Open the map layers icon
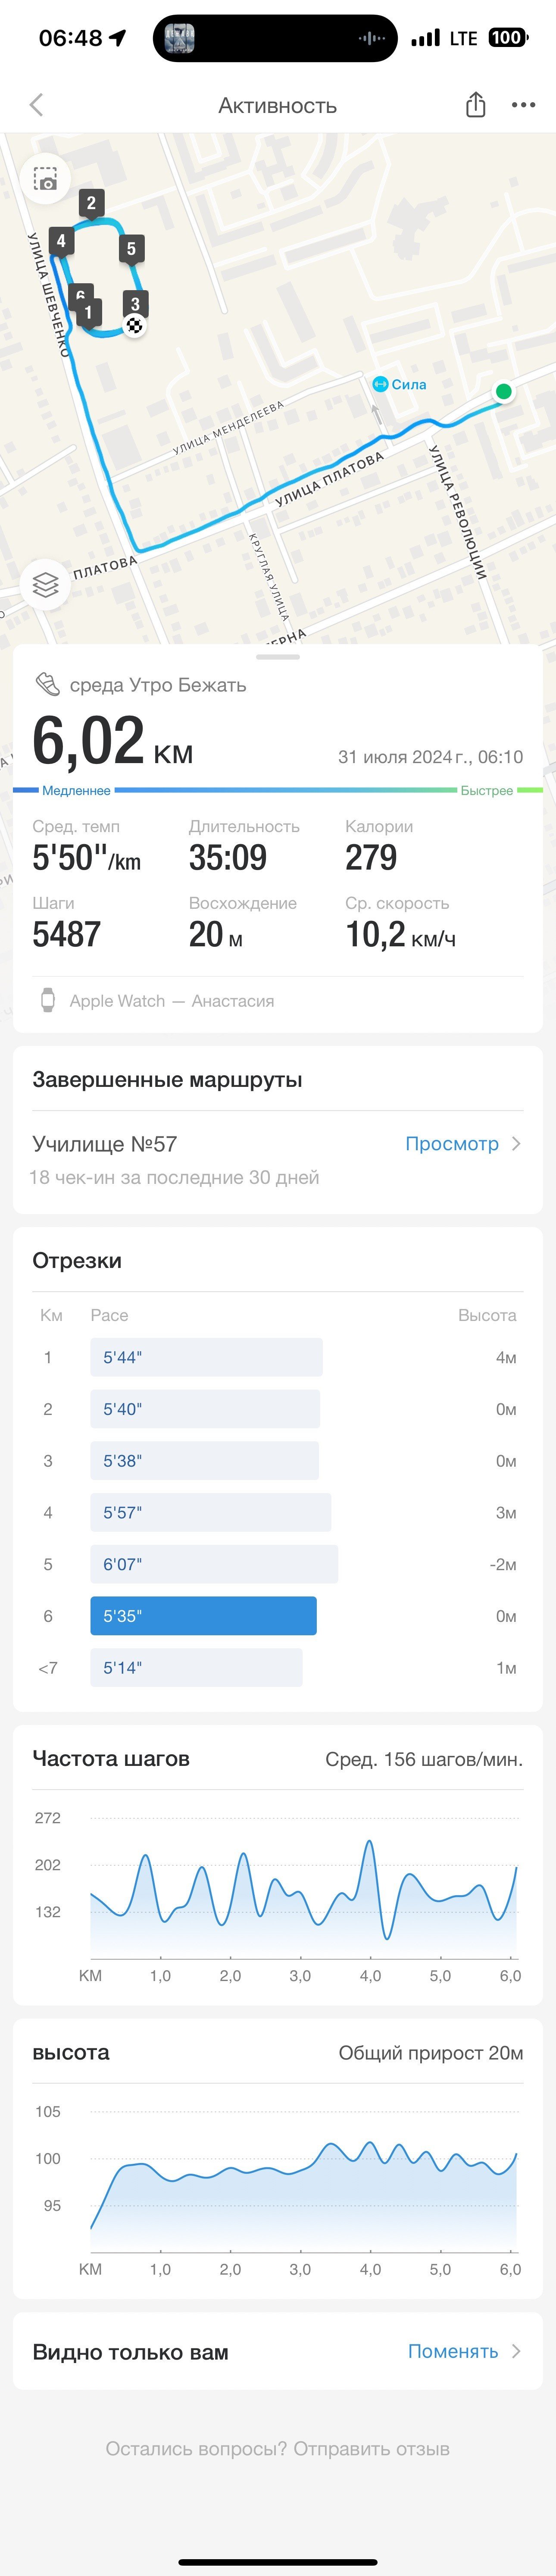This screenshot has height=2576, width=556. [45, 584]
